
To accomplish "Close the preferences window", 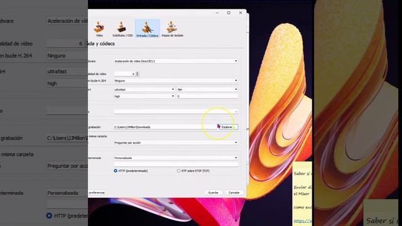I will pyautogui.click(x=241, y=13).
